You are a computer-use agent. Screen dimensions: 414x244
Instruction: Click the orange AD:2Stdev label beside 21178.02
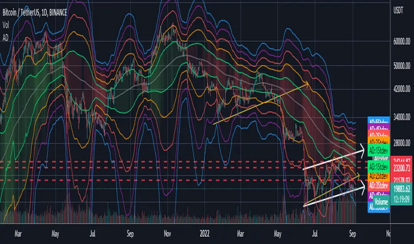click(378, 176)
